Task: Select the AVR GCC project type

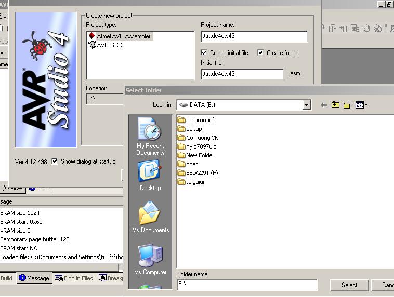Action: click(x=105, y=45)
